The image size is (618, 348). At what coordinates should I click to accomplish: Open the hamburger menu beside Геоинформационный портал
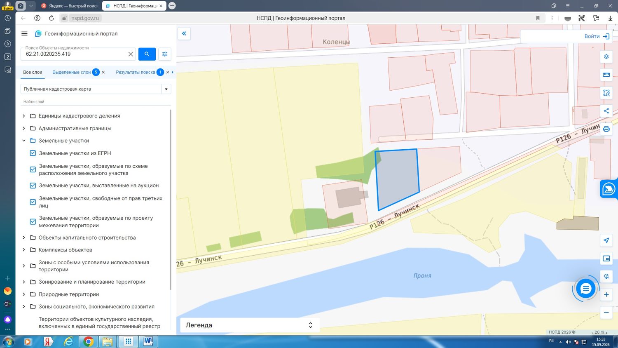point(24,34)
